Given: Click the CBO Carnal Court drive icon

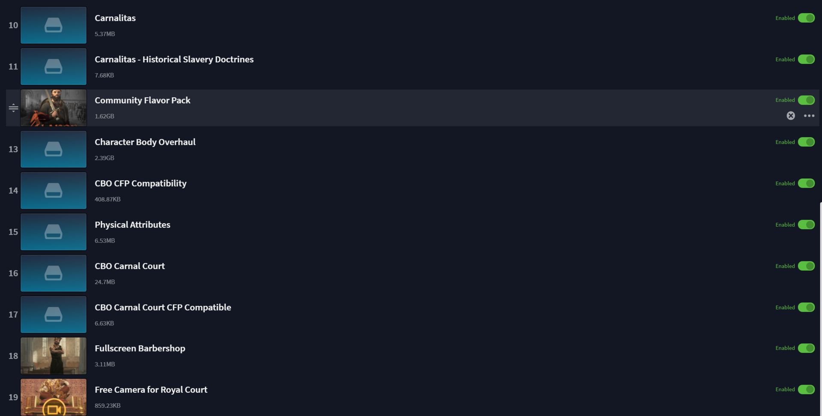Looking at the screenshot, I should pyautogui.click(x=54, y=273).
